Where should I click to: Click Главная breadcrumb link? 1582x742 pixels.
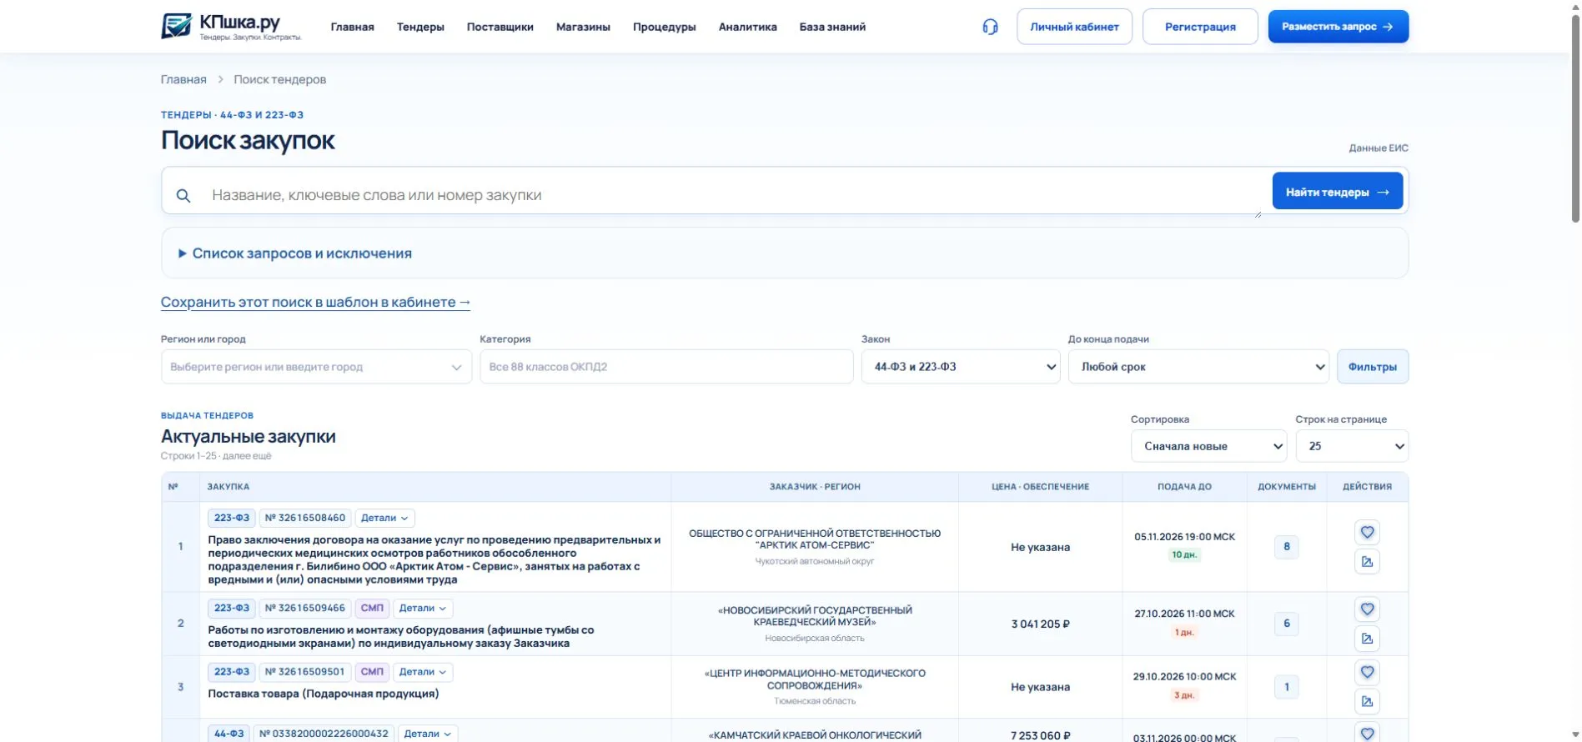pyautogui.click(x=183, y=79)
